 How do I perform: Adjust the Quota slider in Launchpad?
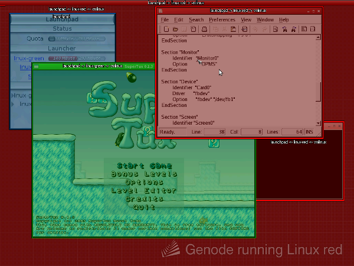tap(77, 38)
